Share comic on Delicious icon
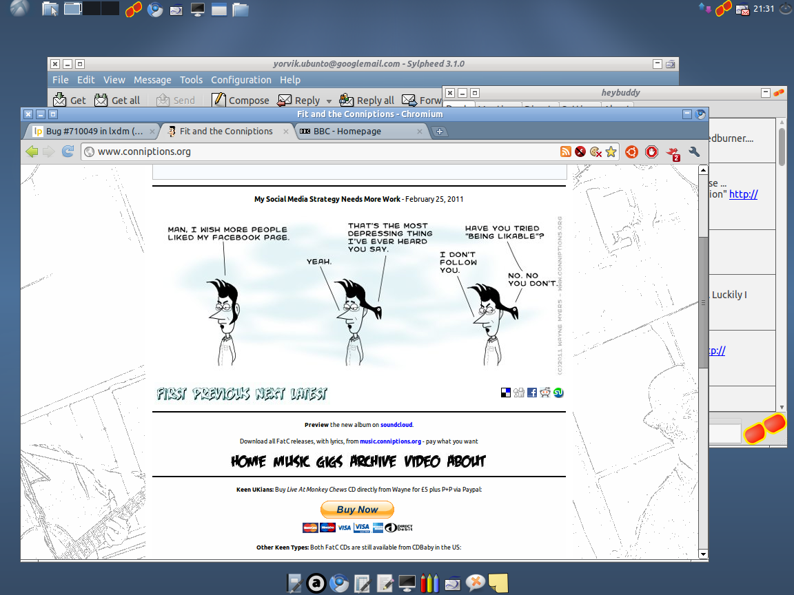This screenshot has height=595, width=794. (x=506, y=393)
